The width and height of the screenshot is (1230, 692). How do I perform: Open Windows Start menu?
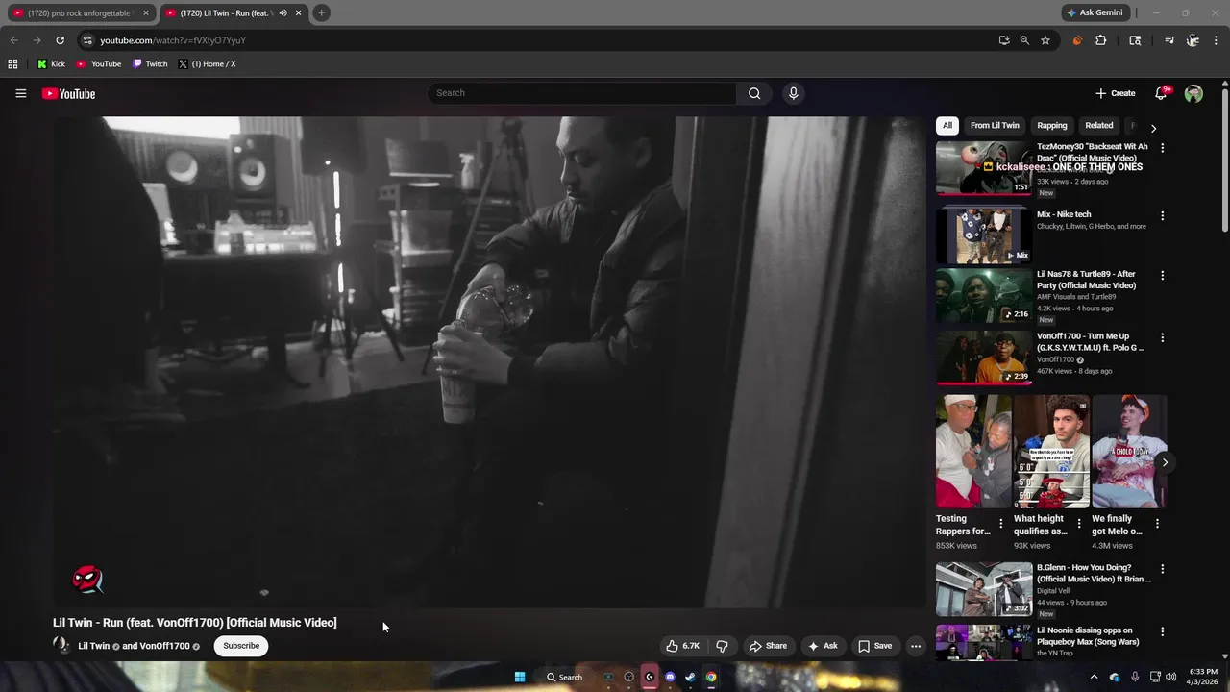click(x=520, y=677)
